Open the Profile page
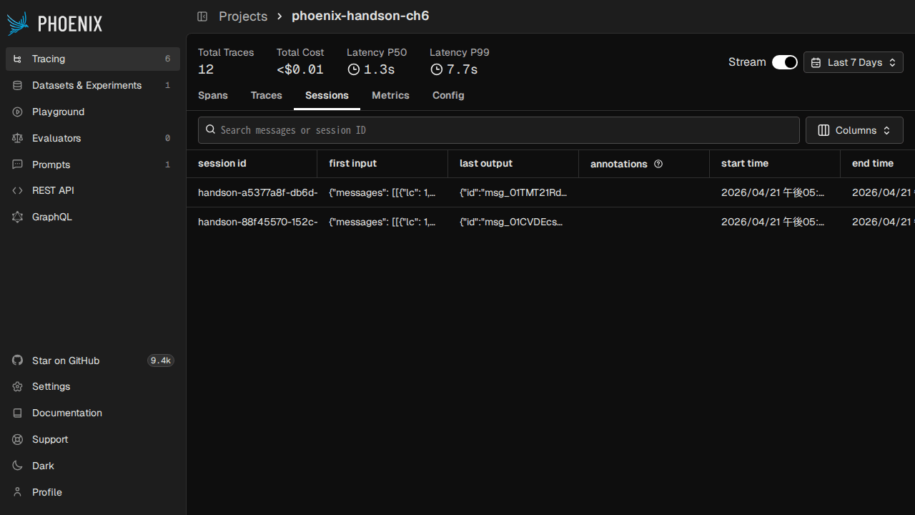 (93, 493)
